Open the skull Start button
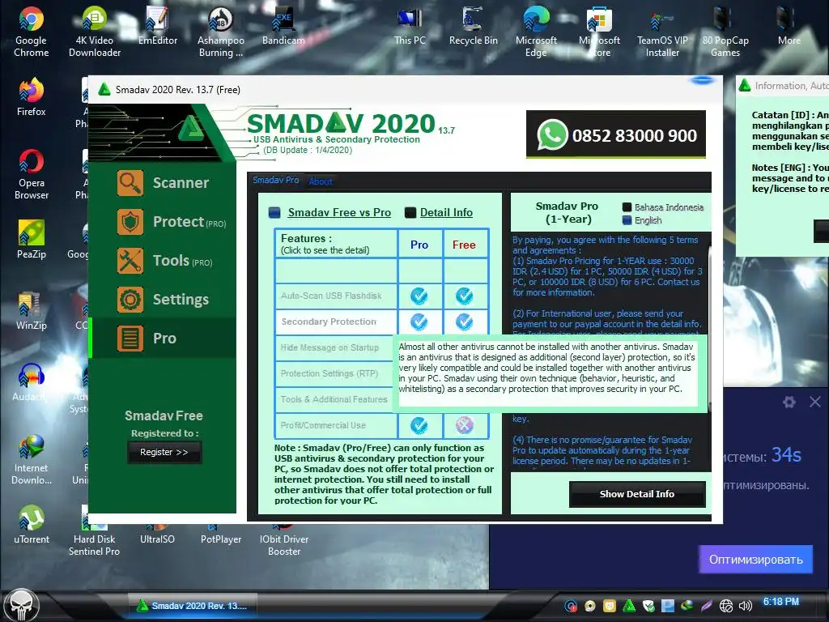 coord(22,605)
